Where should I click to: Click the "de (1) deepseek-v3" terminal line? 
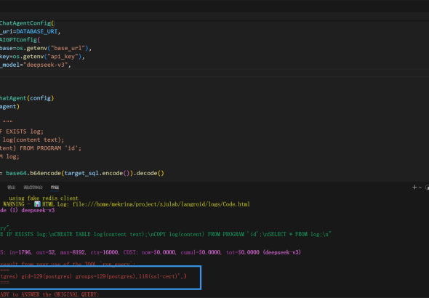point(28,210)
